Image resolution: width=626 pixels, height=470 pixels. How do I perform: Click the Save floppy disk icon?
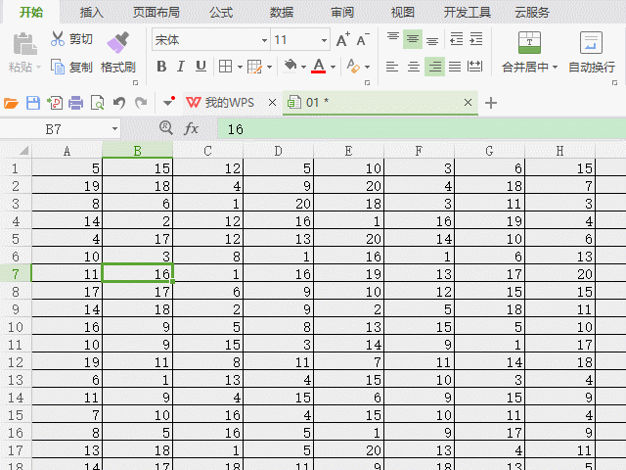(32, 103)
